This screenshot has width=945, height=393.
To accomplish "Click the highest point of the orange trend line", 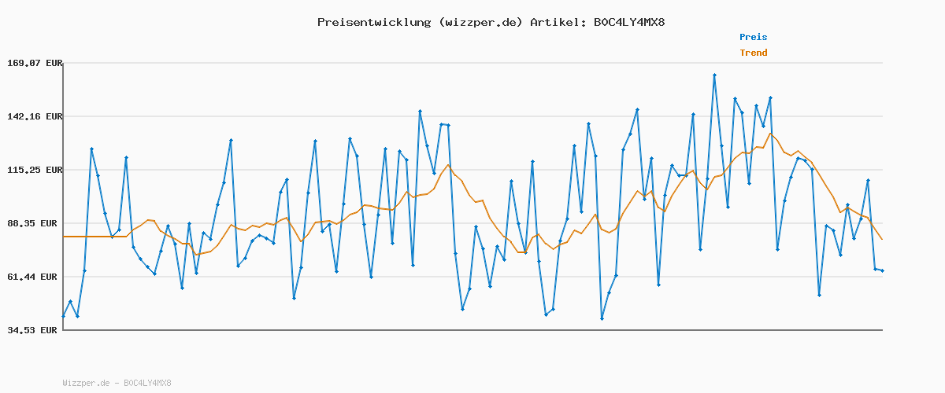I will [x=771, y=133].
